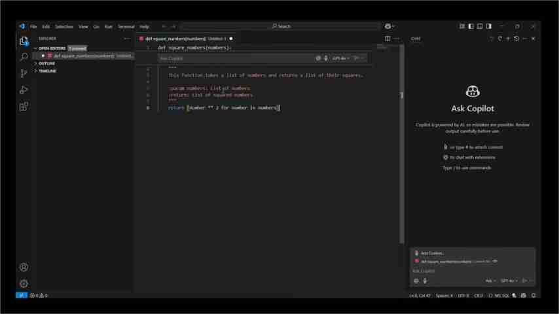Open Explorer more actions ellipsis

point(127,39)
